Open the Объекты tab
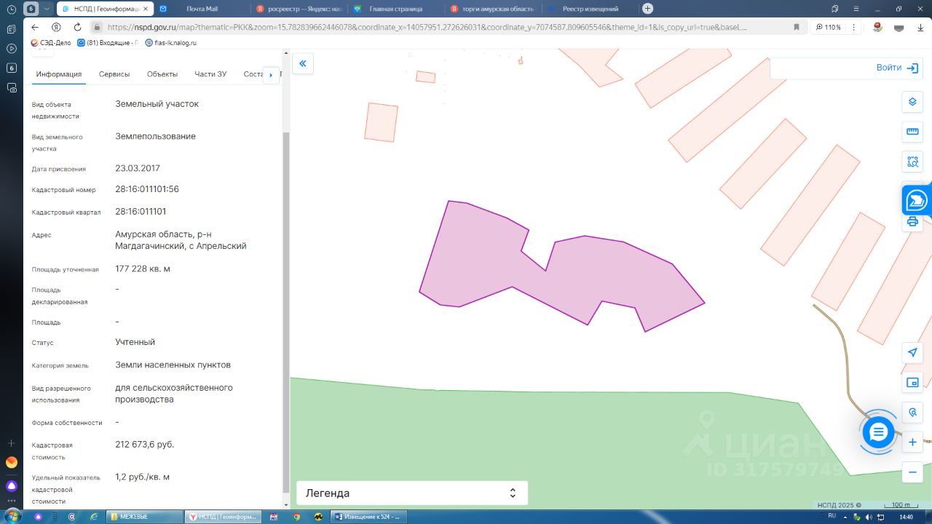The height and width of the screenshot is (524, 932). (x=162, y=74)
